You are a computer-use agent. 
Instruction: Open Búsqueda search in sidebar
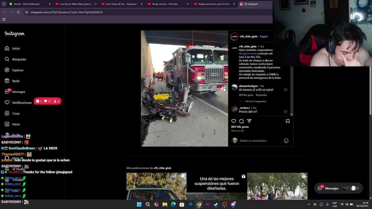point(15,59)
